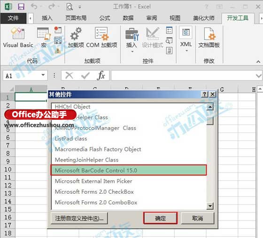Toggle Design Mode

click(152, 38)
